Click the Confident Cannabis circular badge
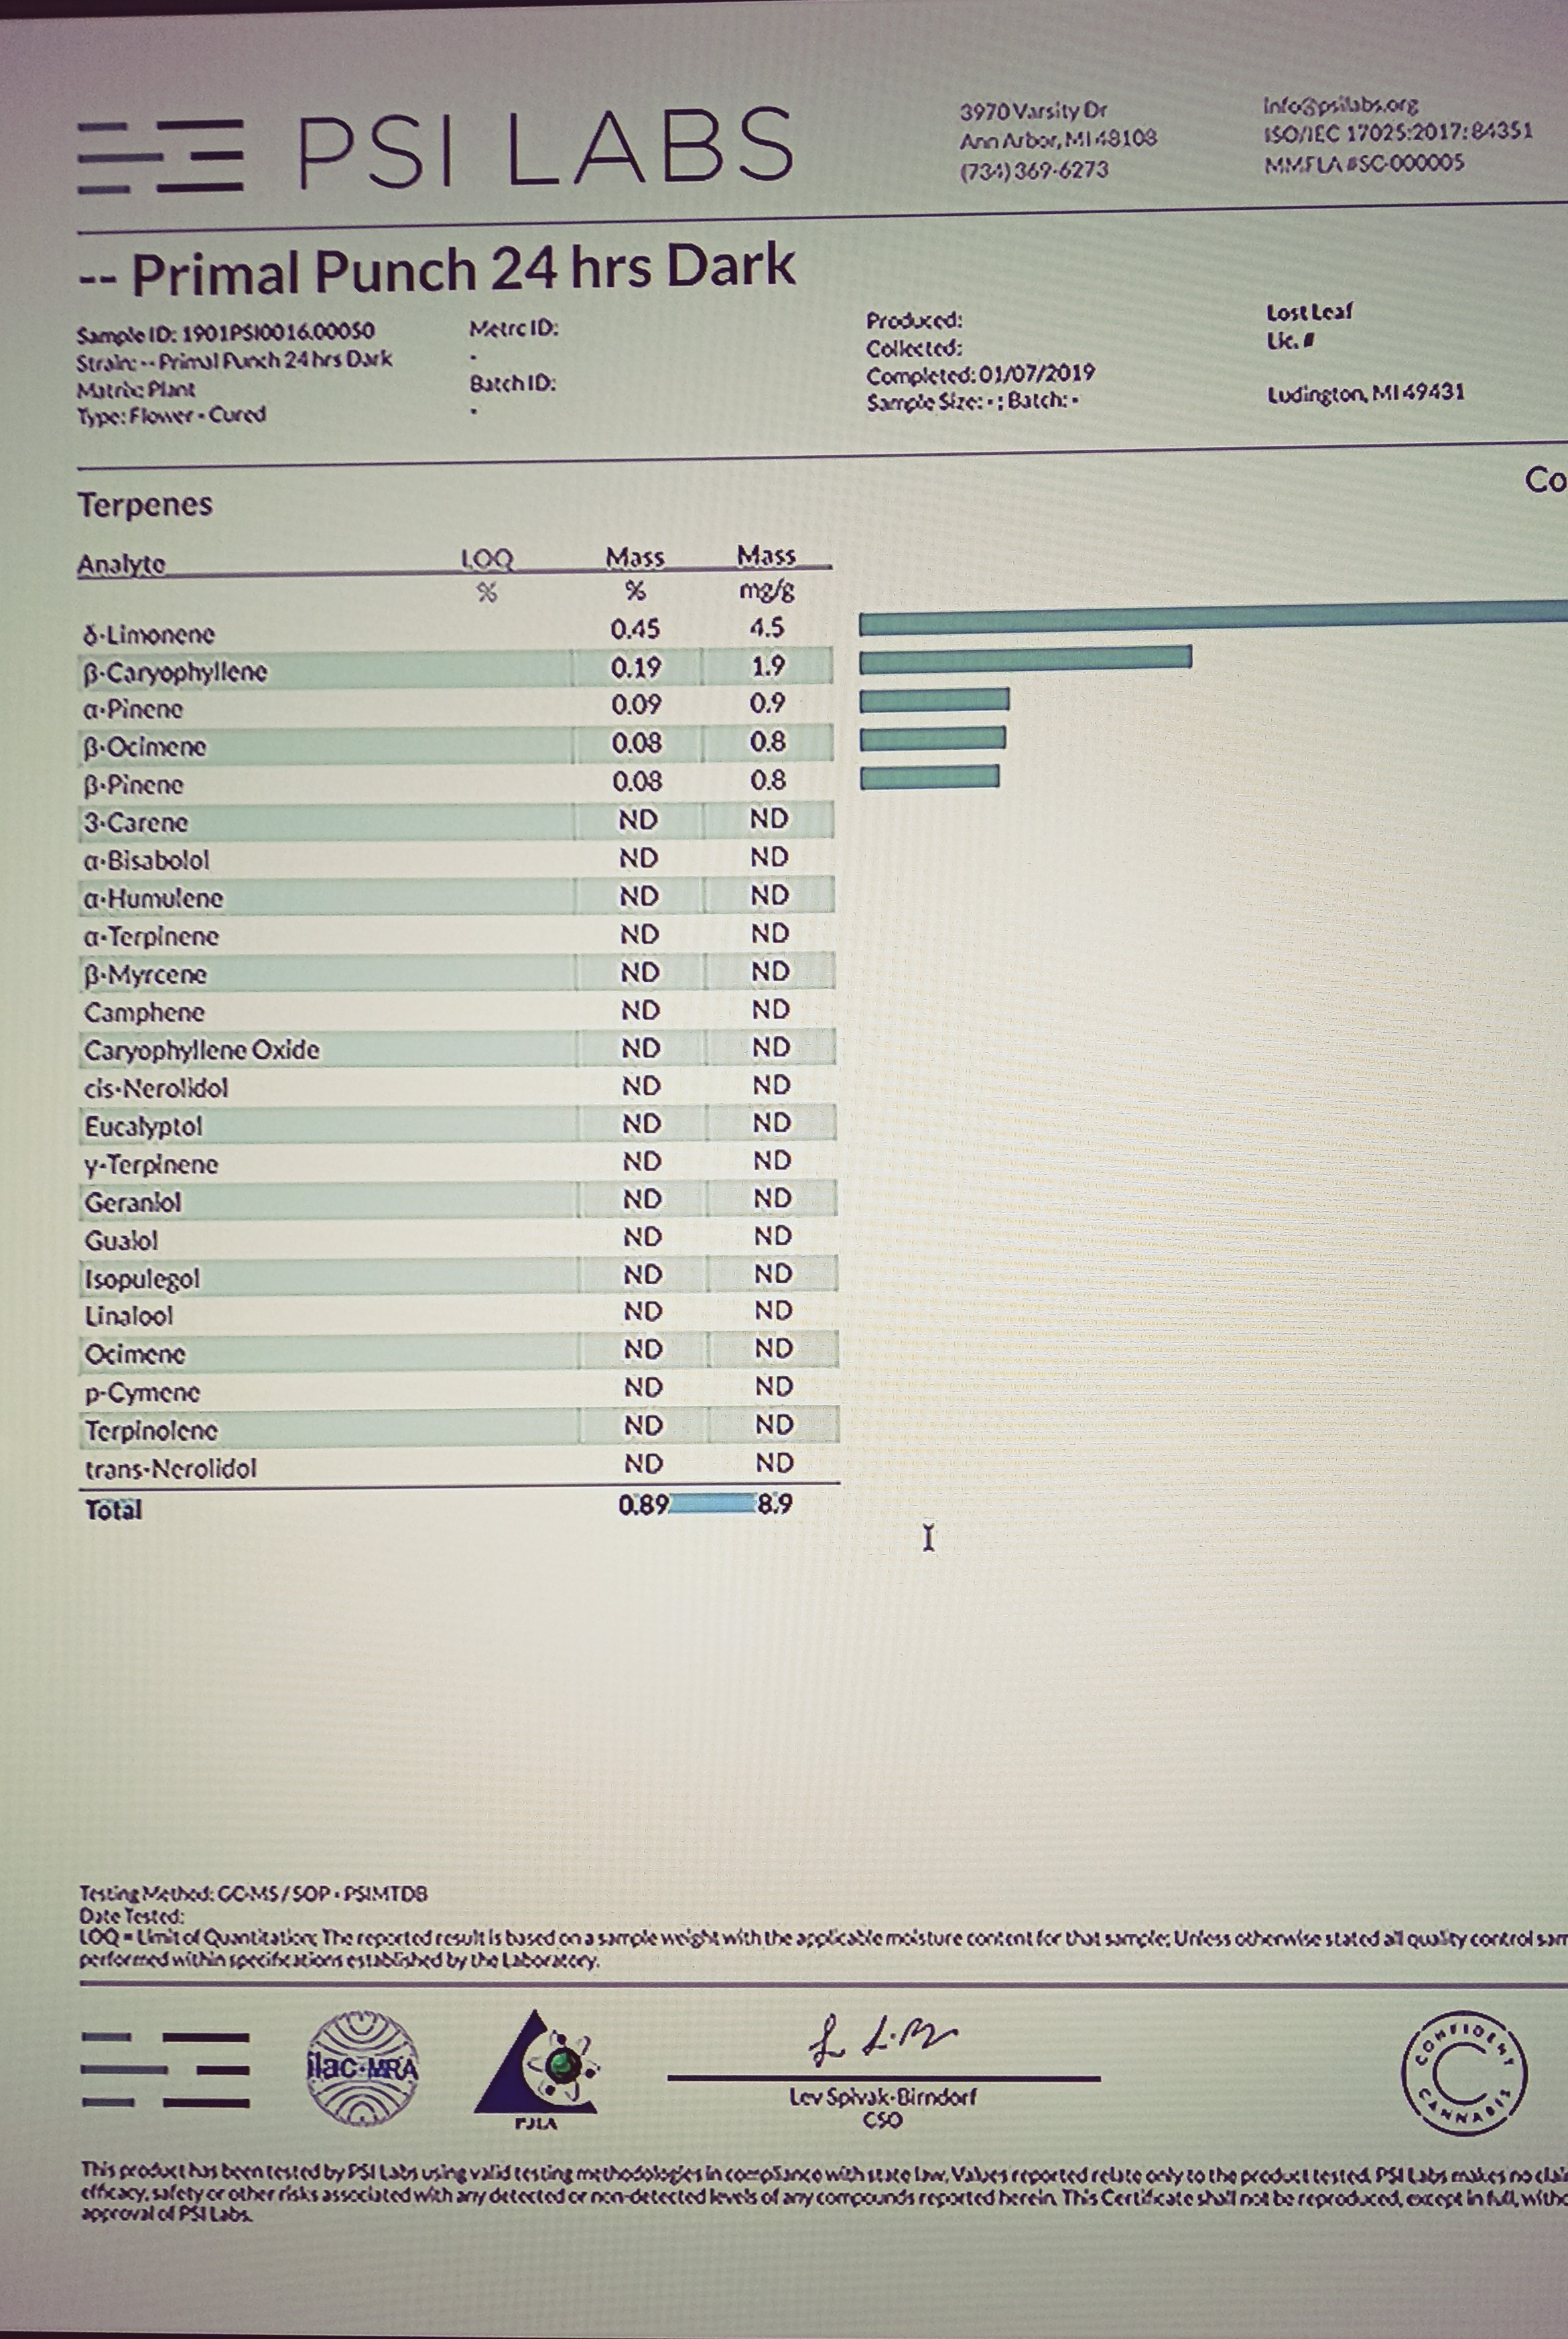This screenshot has width=1568, height=2339. [1465, 2073]
